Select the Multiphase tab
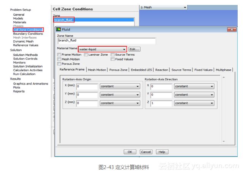The image size is (243, 174). coord(224,70)
